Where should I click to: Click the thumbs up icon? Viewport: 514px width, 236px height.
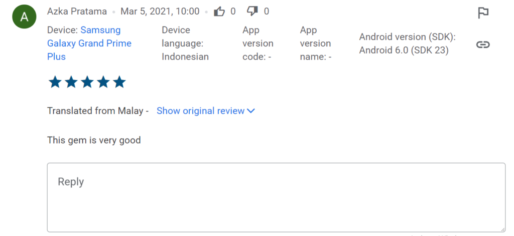click(x=219, y=11)
